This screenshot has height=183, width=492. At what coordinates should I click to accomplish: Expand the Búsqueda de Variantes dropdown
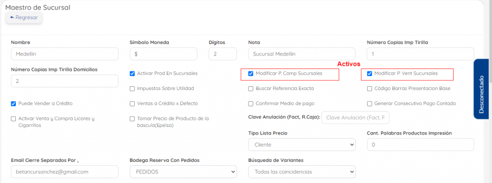click(302, 172)
